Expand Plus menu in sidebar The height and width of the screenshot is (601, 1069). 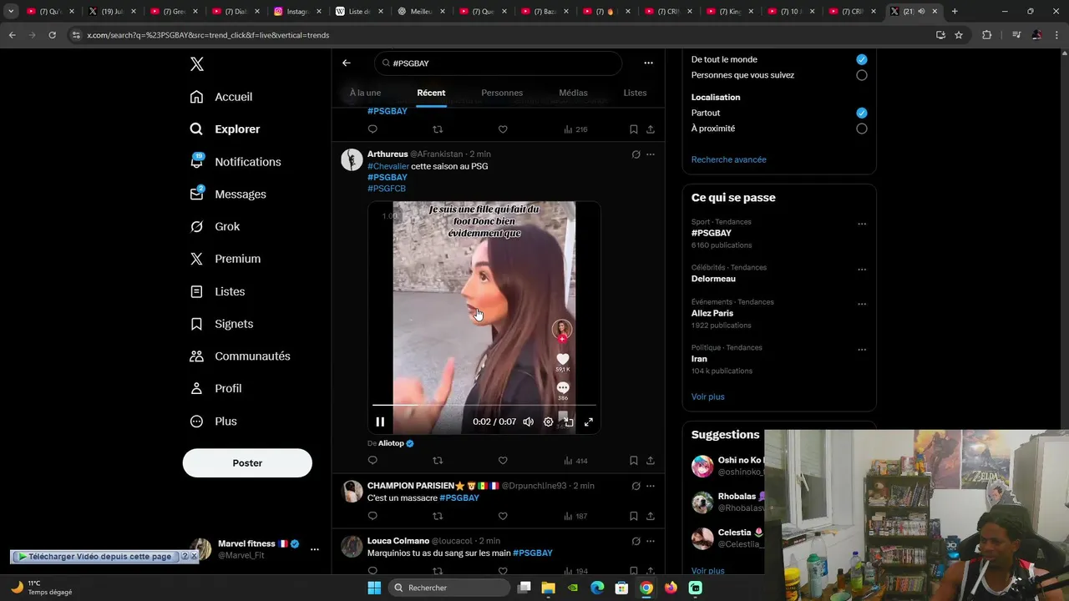[215, 422]
